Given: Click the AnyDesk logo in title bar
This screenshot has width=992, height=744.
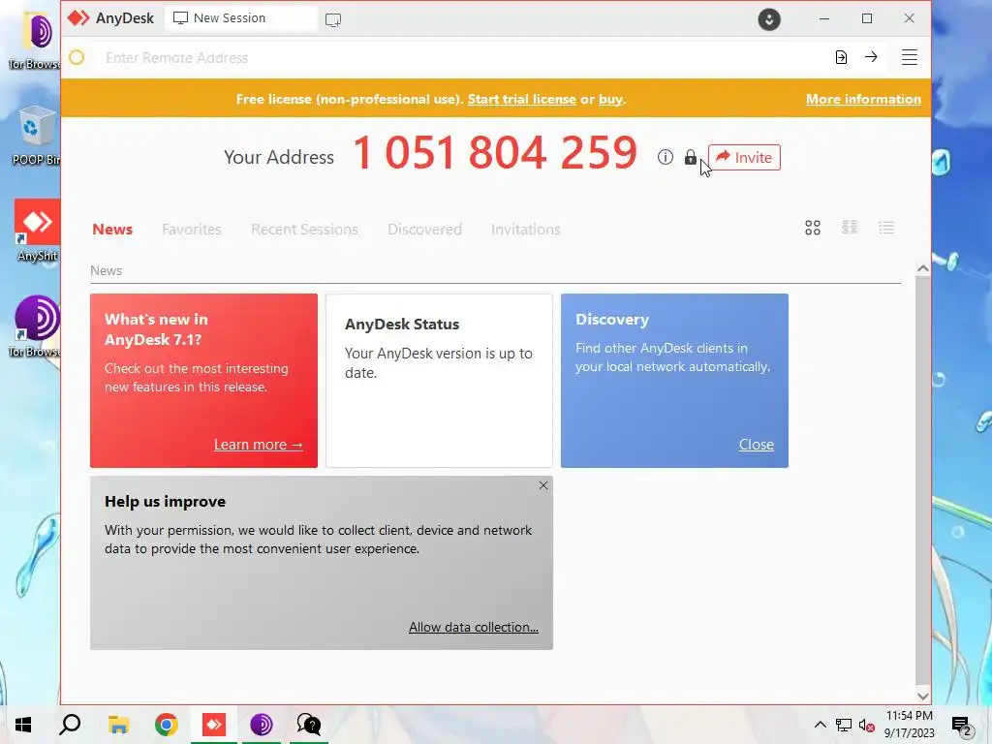Looking at the screenshot, I should [78, 18].
